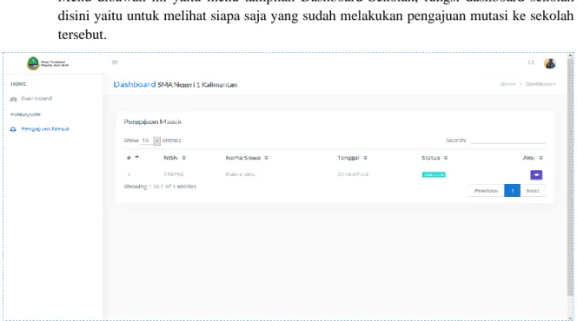Screen dimensions: 577x321
Task: Sort table by NISN column
Action: tap(175, 158)
